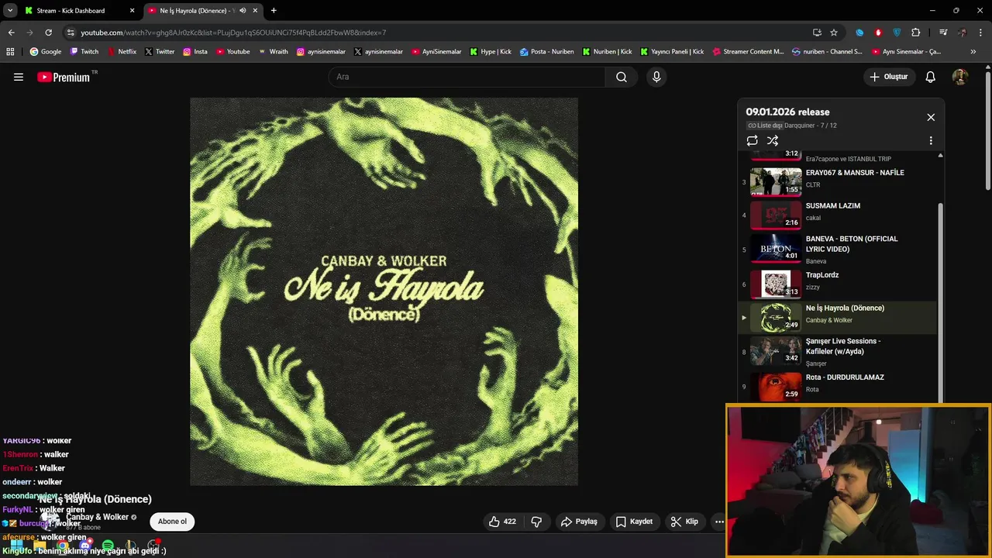Viewport: 992px width, 558px height.
Task: Go to YouTube Premium home logo
Action: tap(65, 77)
